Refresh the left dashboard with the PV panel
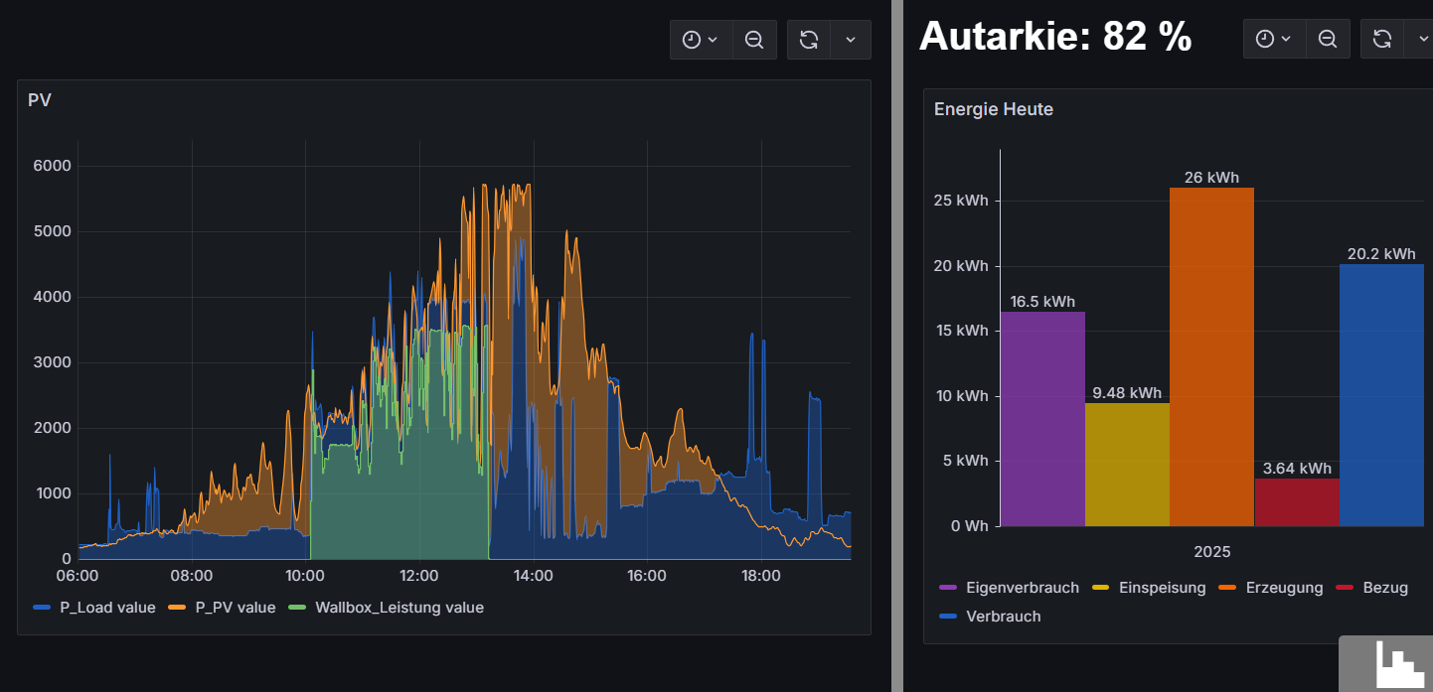 click(x=809, y=40)
